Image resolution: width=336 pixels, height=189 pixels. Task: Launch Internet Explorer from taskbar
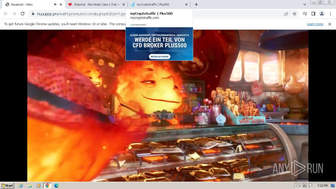pos(21,186)
